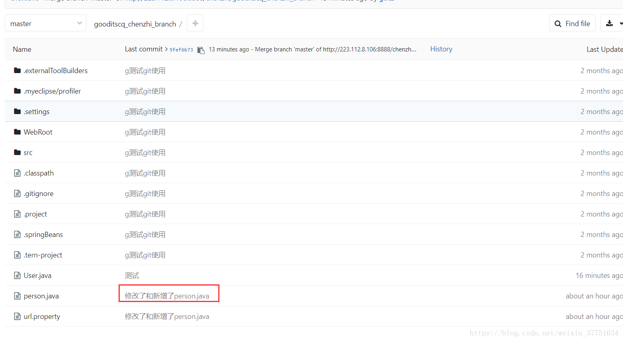This screenshot has height=341, width=623.
Task: Click the download repository icon
Action: (x=609, y=23)
